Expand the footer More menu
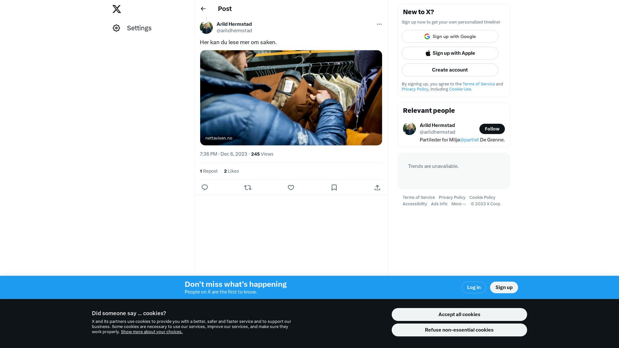The height and width of the screenshot is (348, 619). click(458, 204)
